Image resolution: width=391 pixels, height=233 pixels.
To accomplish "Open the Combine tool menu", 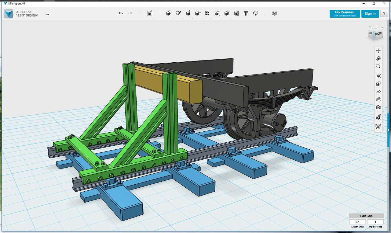I will coord(227,13).
